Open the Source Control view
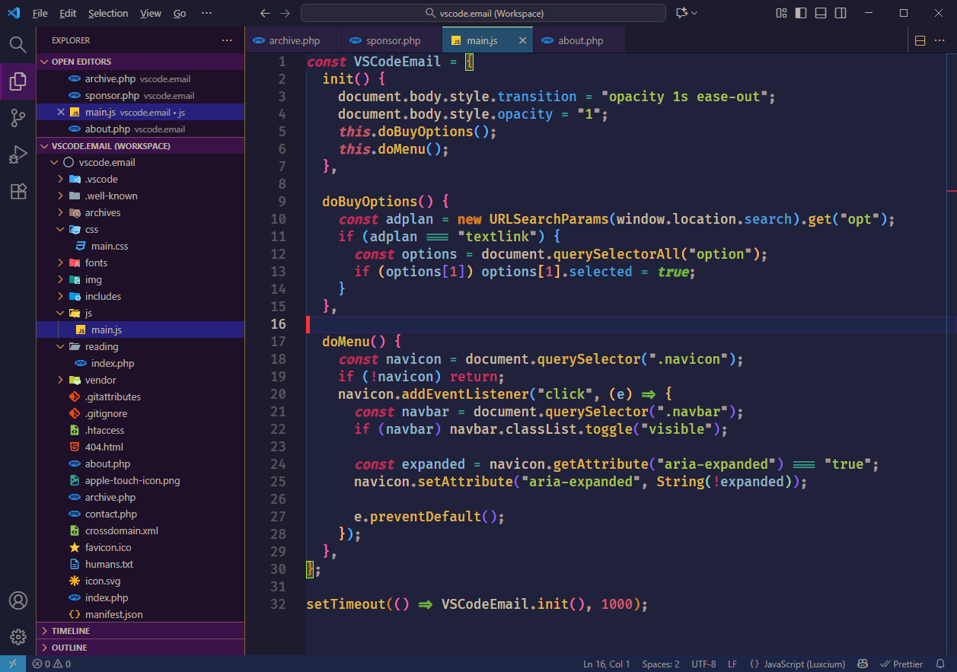This screenshot has height=672, width=957. 18,117
